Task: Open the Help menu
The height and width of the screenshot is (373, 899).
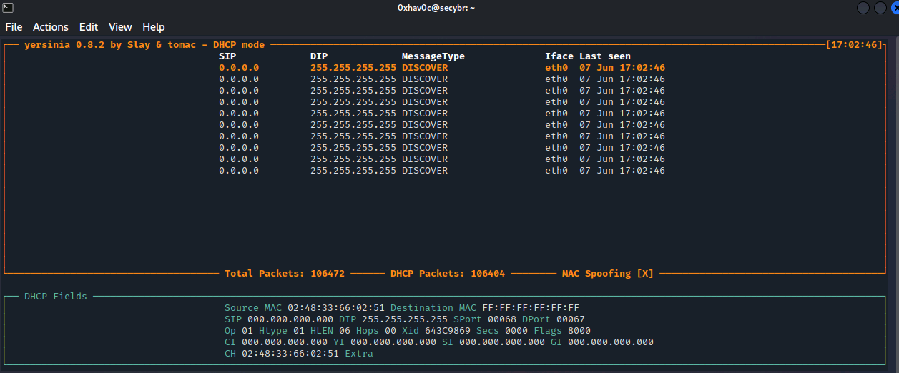Action: point(154,27)
